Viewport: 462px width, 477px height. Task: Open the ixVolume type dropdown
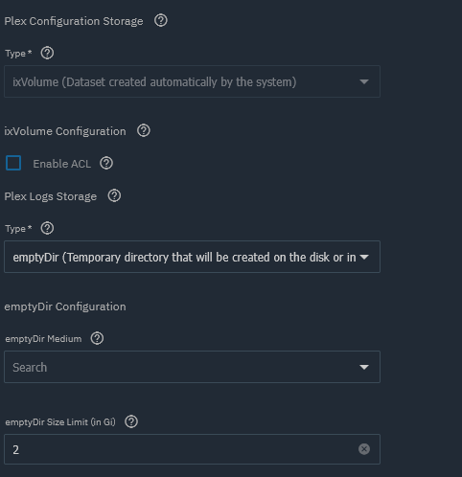pos(192,81)
